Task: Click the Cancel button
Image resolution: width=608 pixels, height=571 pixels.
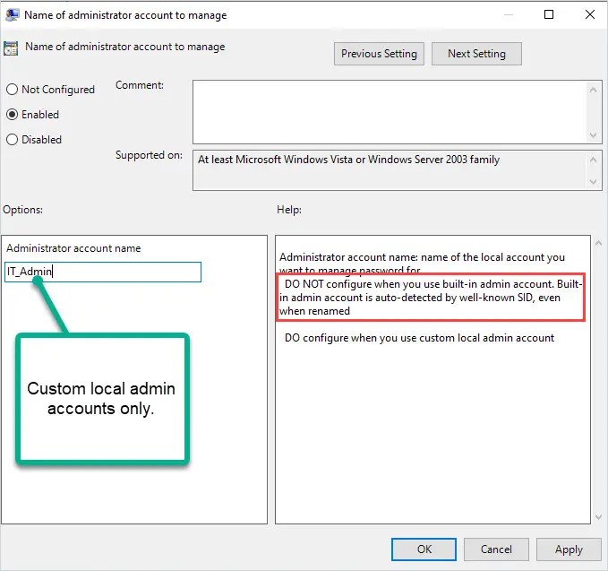Action: coord(496,549)
